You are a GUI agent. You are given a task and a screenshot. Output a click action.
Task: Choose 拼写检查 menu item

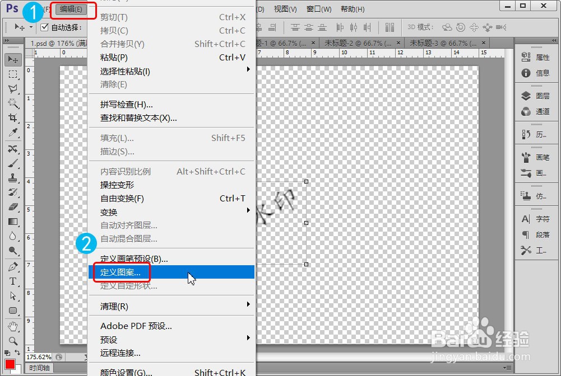coord(171,105)
